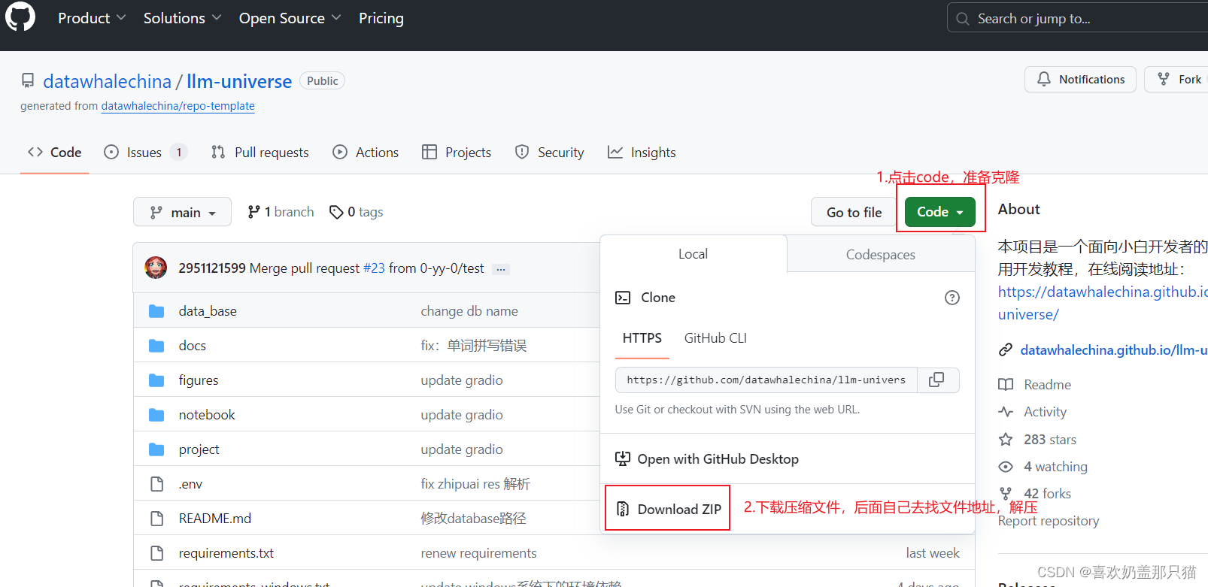Copy the HTTPS clone URL
The width and height of the screenshot is (1208, 587).
pyautogui.click(x=936, y=380)
